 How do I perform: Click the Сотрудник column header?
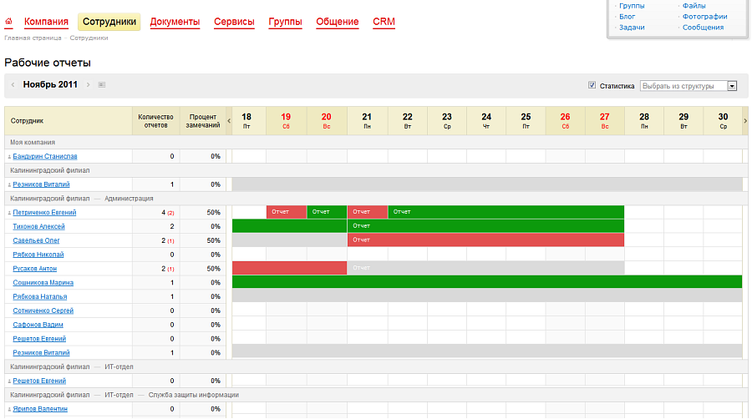pos(69,121)
